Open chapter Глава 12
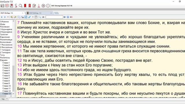 (7, 91)
